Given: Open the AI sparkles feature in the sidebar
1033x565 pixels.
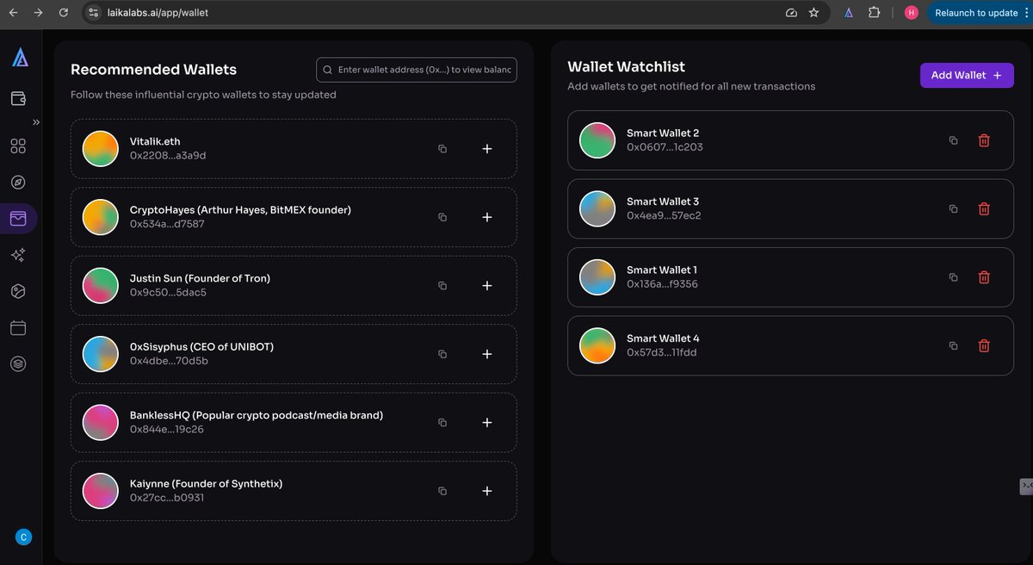Looking at the screenshot, I should pos(19,254).
